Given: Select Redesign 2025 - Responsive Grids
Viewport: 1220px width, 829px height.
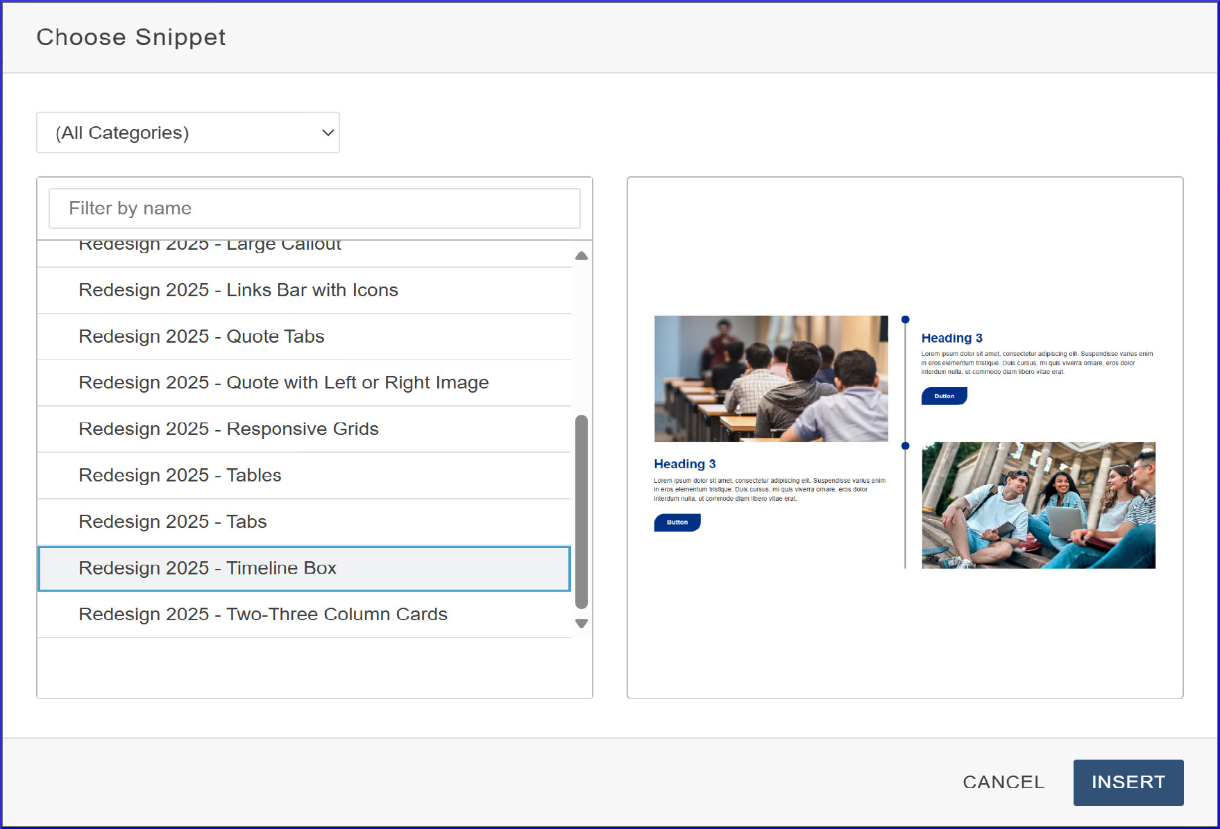Looking at the screenshot, I should 228,429.
